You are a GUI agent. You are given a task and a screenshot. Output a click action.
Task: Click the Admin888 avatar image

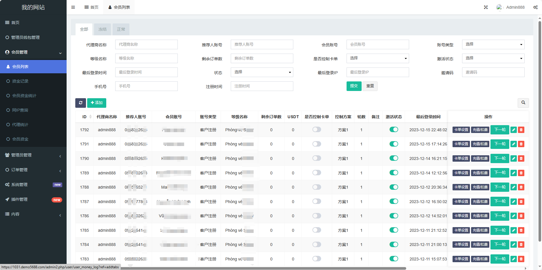pyautogui.click(x=499, y=7)
